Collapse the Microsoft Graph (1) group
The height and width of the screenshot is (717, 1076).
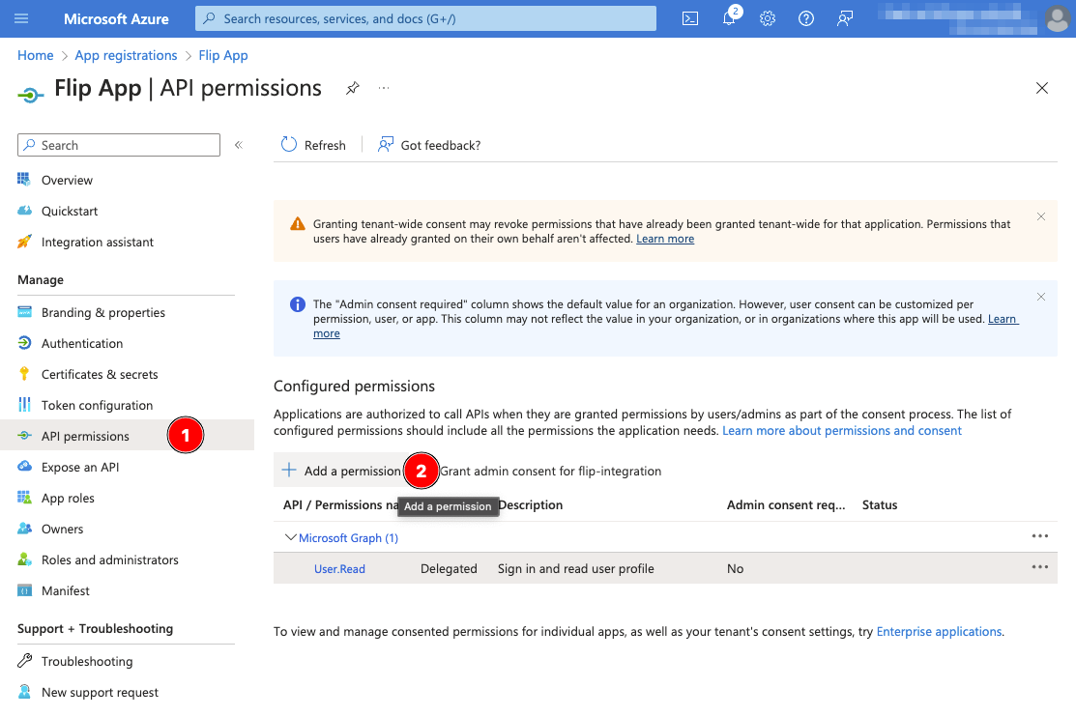pyautogui.click(x=290, y=537)
